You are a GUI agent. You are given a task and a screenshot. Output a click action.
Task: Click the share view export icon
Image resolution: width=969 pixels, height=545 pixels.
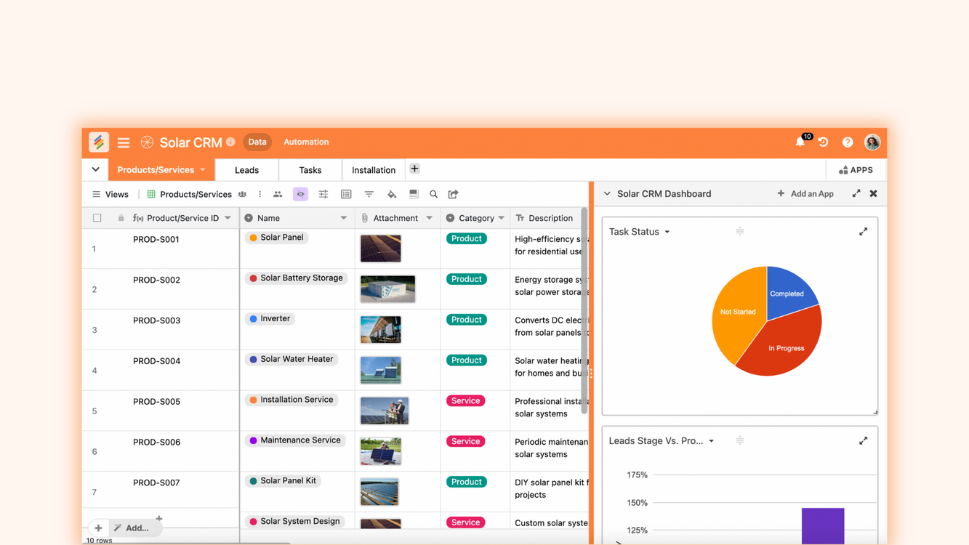pyautogui.click(x=454, y=194)
